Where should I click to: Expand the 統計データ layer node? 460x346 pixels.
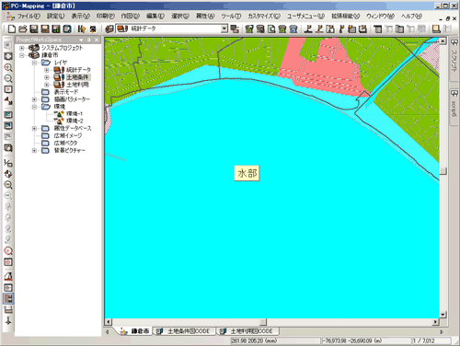(47, 70)
